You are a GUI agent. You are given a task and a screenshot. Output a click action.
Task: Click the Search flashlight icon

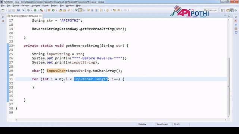click(69, 10)
